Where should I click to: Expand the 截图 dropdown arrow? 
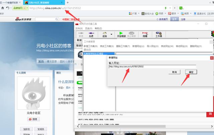(191, 13)
